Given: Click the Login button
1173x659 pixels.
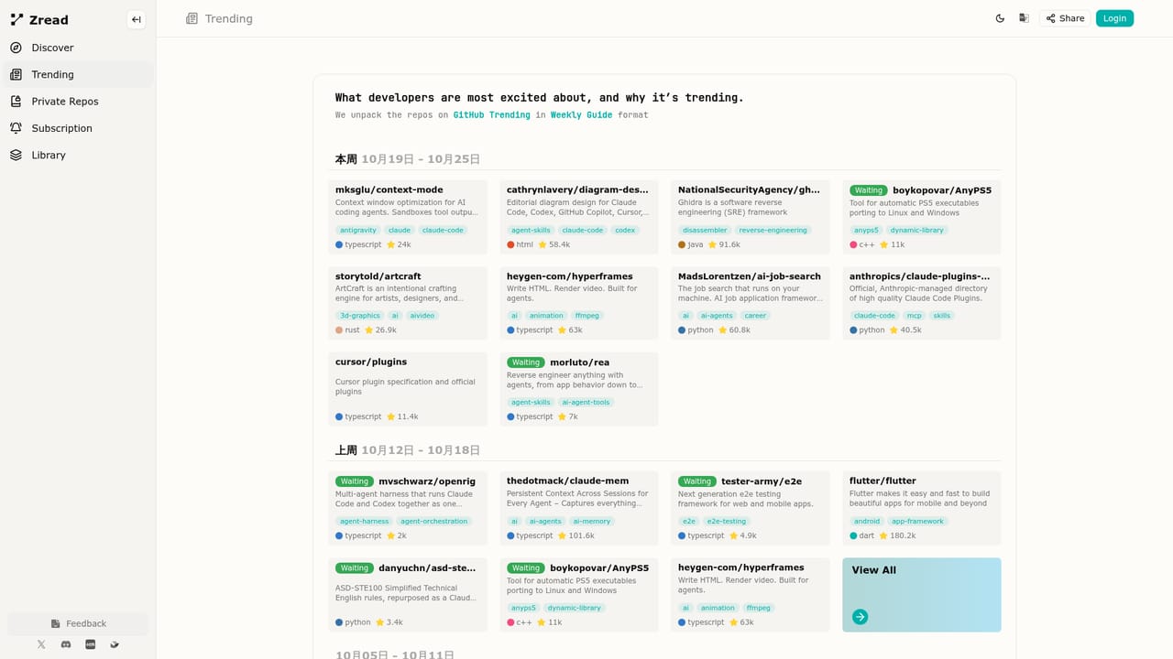Looking at the screenshot, I should 1114,18.
